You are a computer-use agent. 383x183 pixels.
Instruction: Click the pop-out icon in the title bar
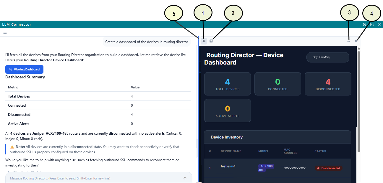tap(372, 24)
